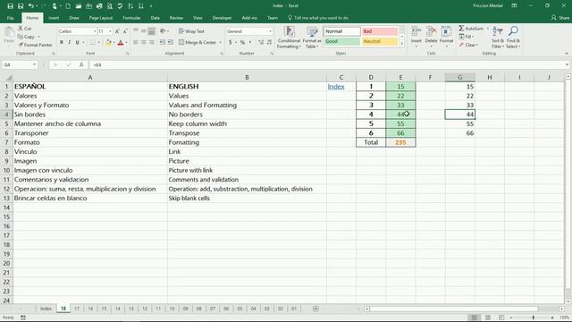Collapse the ribbon with the chevron
This screenshot has height=322, width=572.
[x=567, y=54]
